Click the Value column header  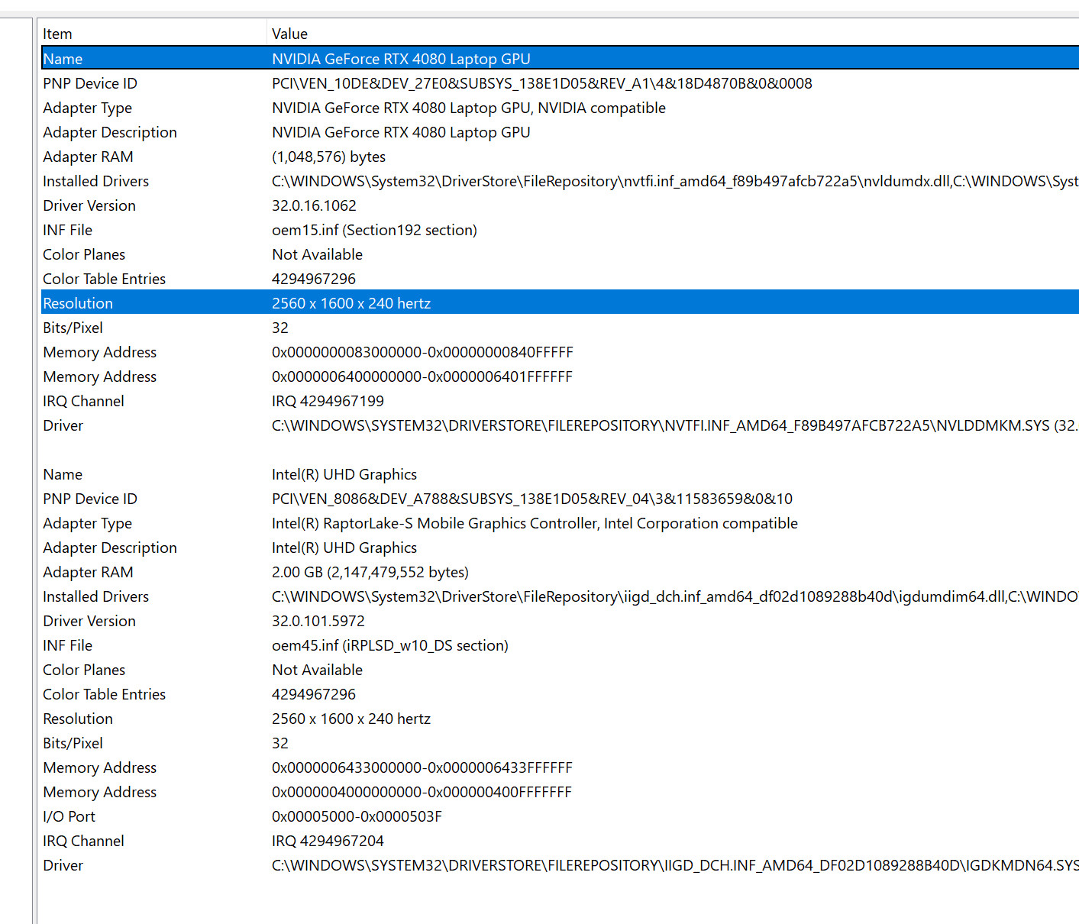[x=673, y=34]
